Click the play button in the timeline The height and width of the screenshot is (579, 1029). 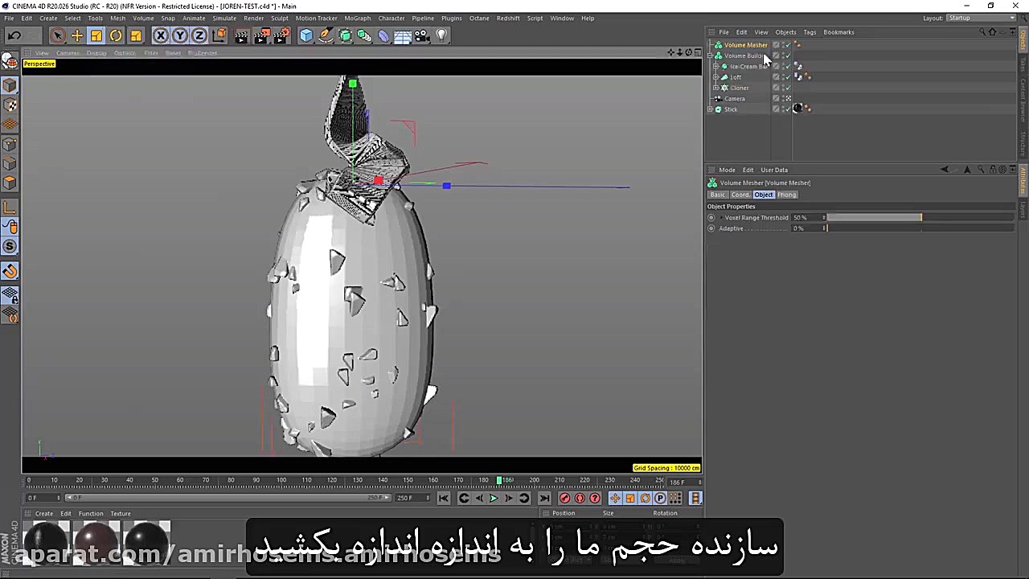coord(494,499)
